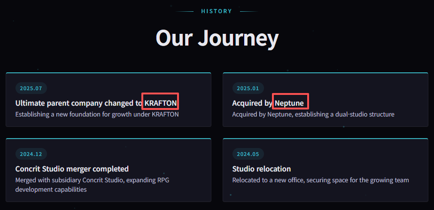Click the dual-studio structure description text

(313, 114)
